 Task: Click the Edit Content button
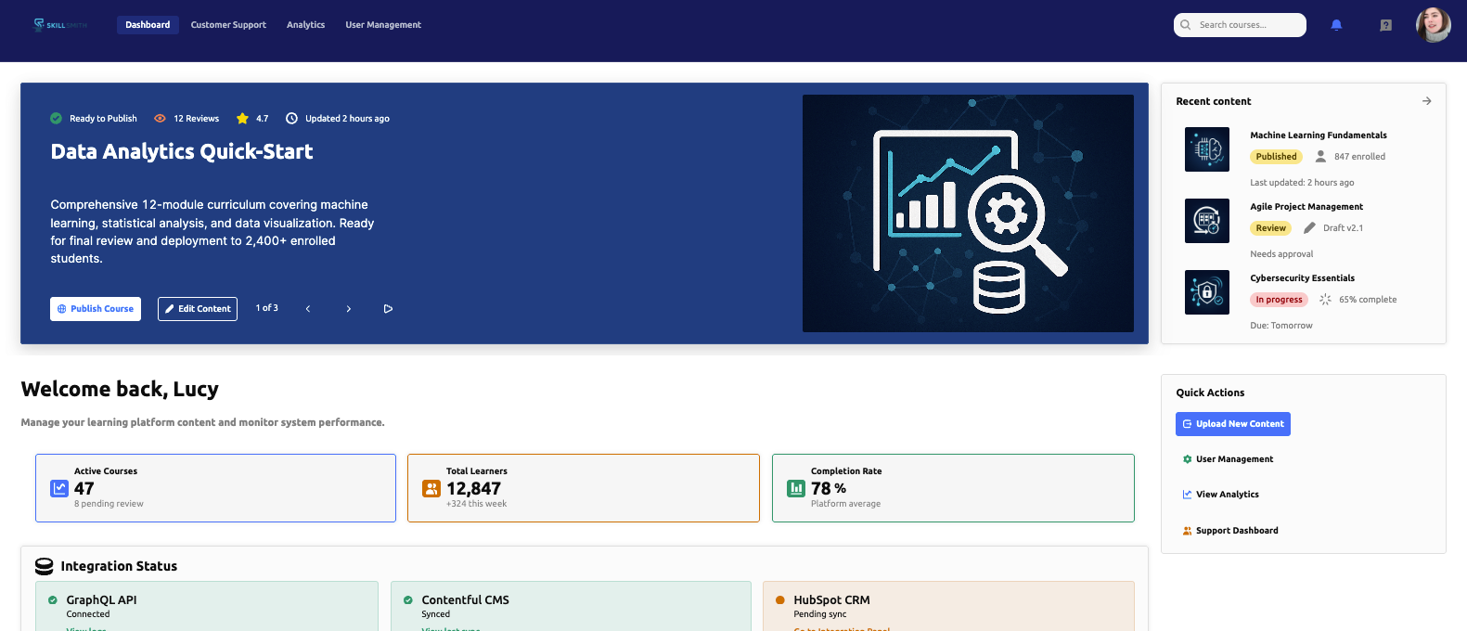198,309
